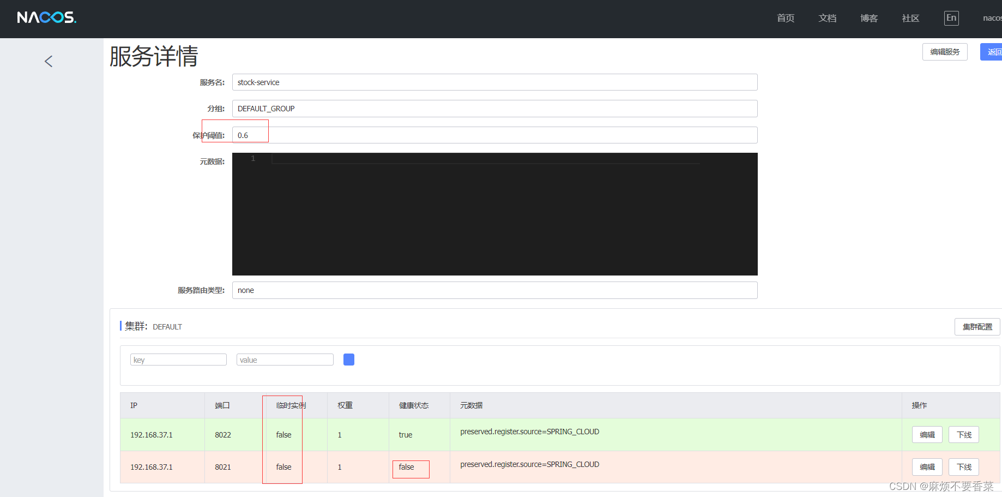Click the Nacos logo
Image resolution: width=1002 pixels, height=497 pixels.
click(x=47, y=17)
